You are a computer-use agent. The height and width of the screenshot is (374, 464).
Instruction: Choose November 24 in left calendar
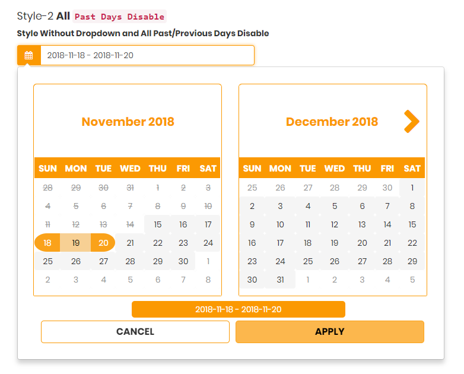pos(208,243)
